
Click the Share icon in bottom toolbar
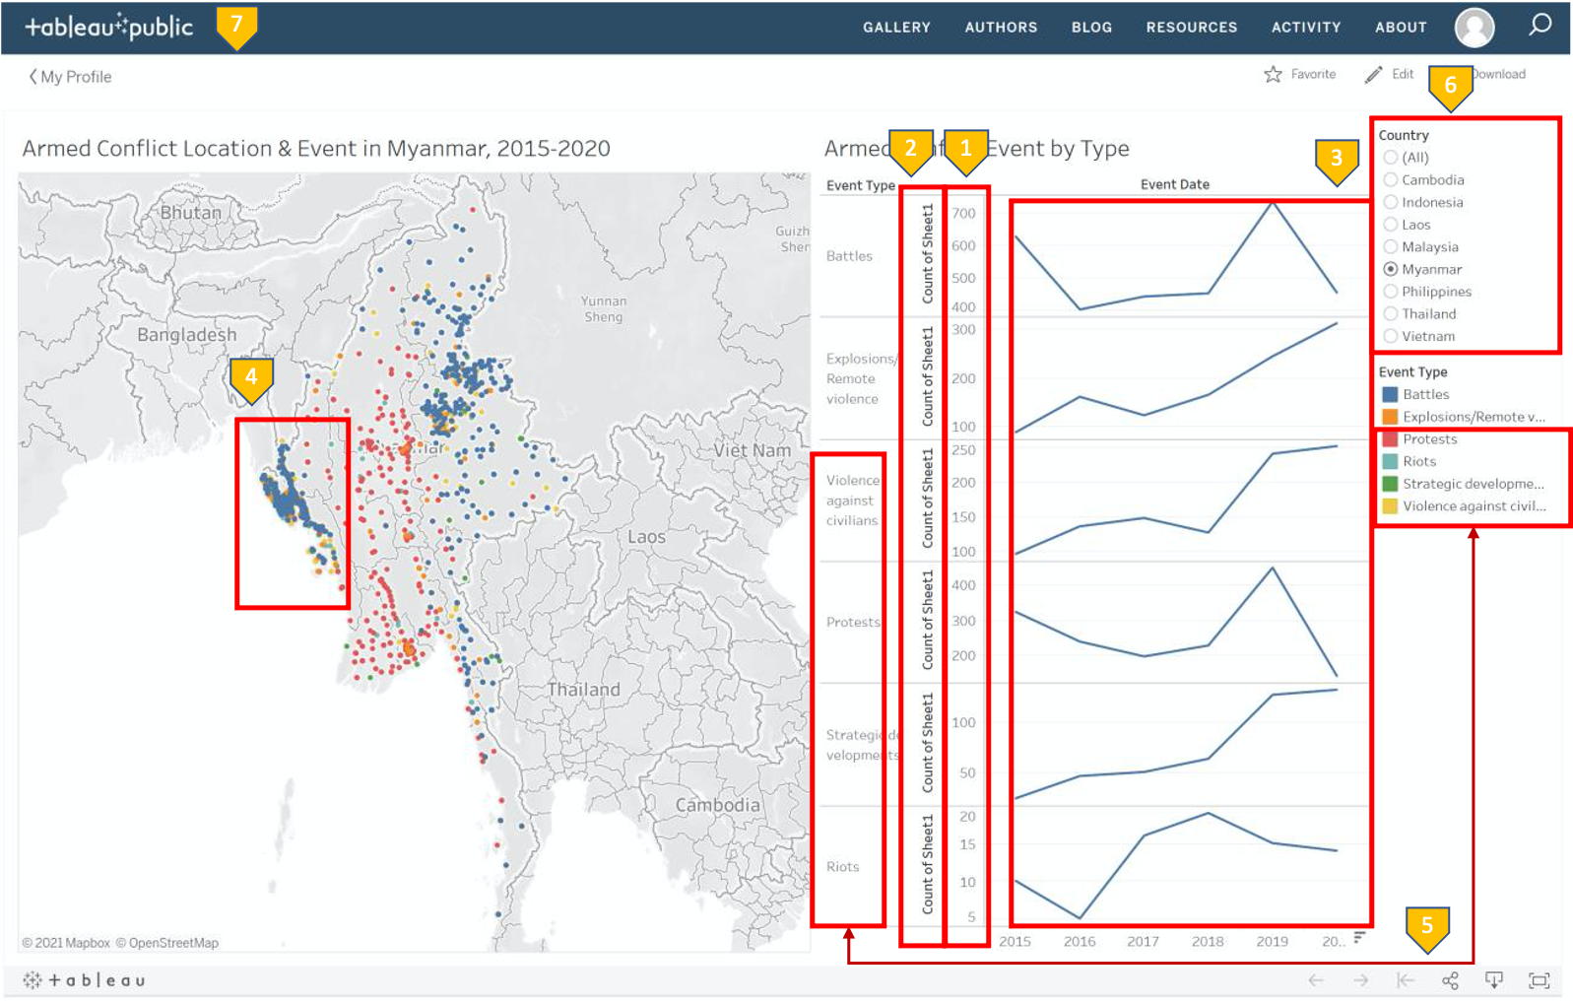[1450, 980]
